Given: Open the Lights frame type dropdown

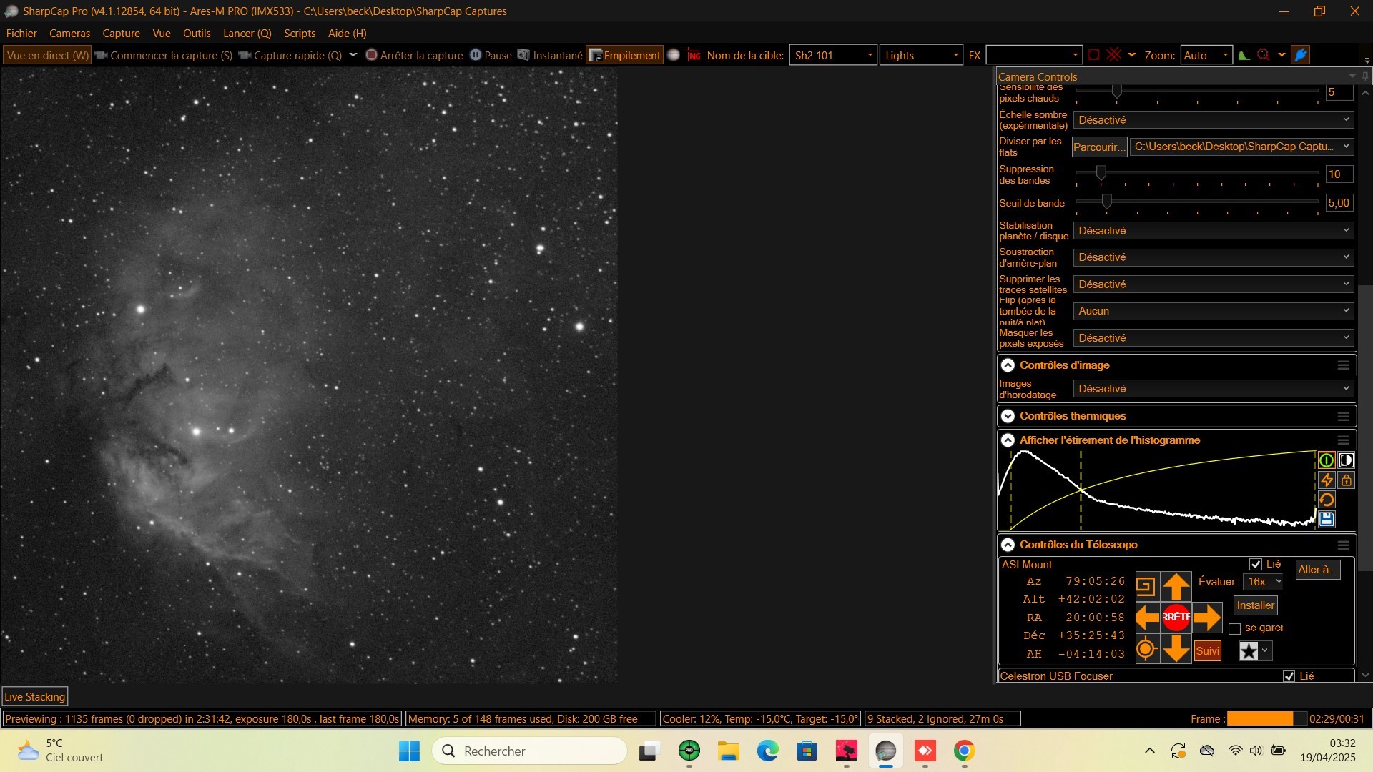Looking at the screenshot, I should 921,55.
